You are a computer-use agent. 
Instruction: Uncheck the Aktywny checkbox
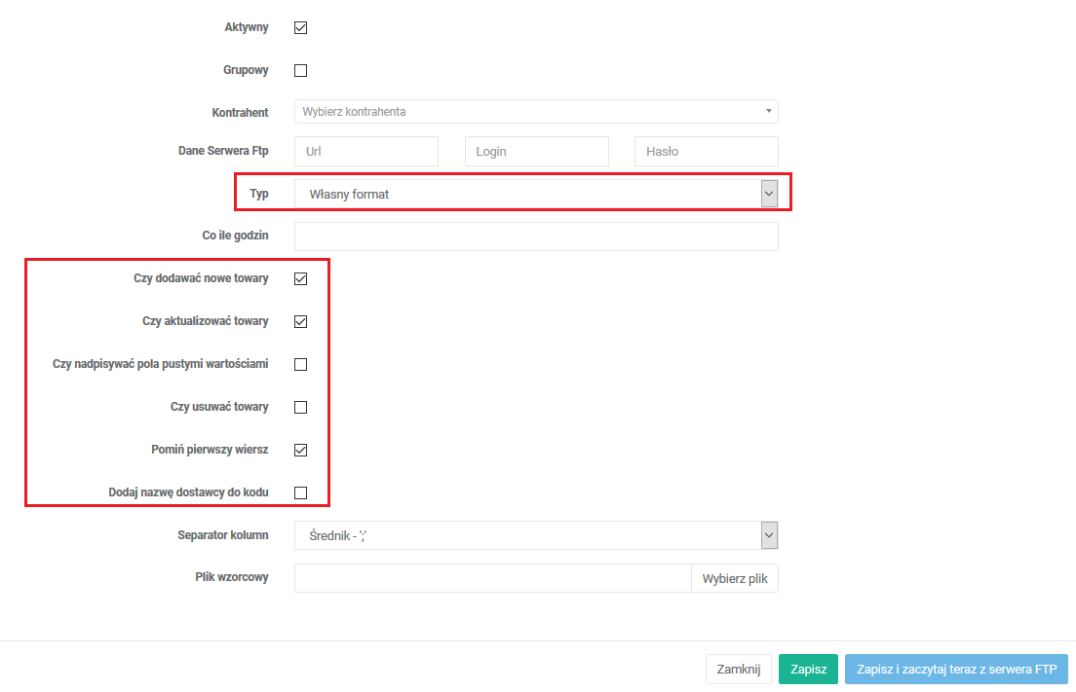coord(300,27)
